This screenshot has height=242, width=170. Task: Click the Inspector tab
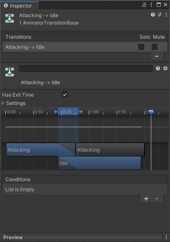click(x=20, y=5)
